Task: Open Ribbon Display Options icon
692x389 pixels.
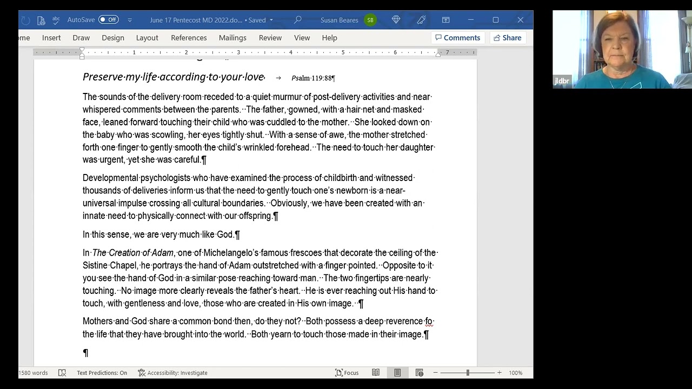Action: tap(446, 20)
